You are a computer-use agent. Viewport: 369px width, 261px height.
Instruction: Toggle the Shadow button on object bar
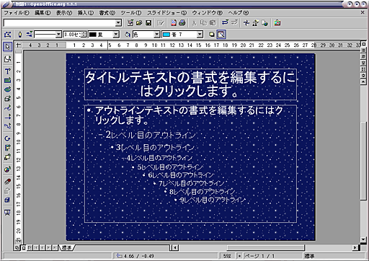point(211,35)
